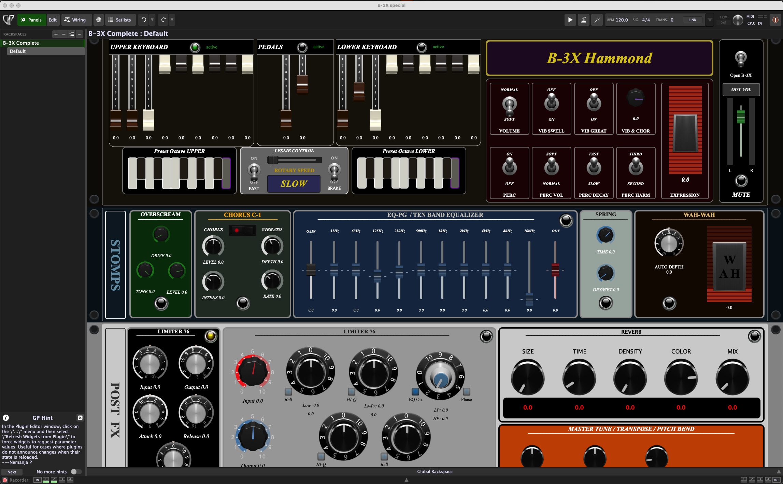Select the B-3X Complete rackspace
783x484 pixels.
(42, 43)
